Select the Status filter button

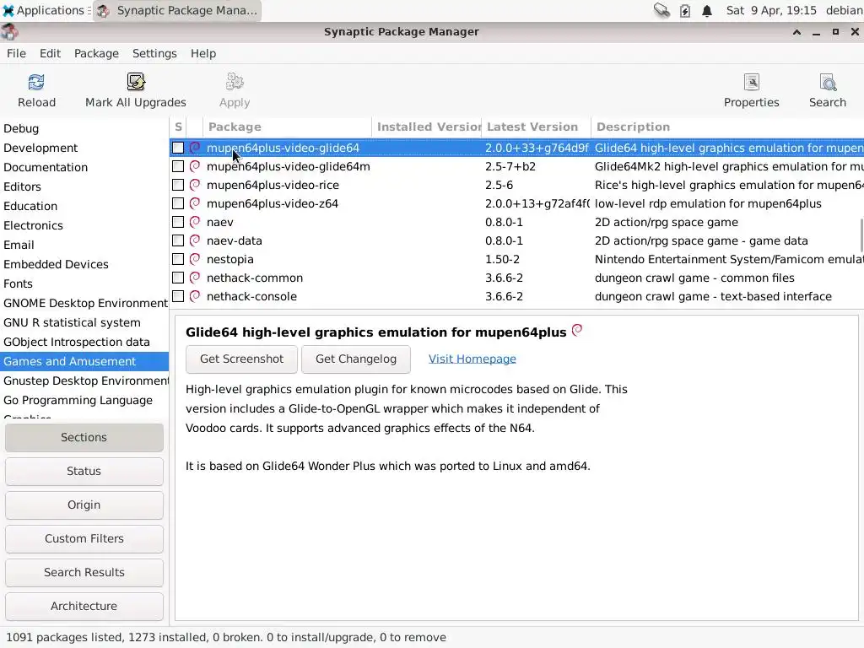84,471
